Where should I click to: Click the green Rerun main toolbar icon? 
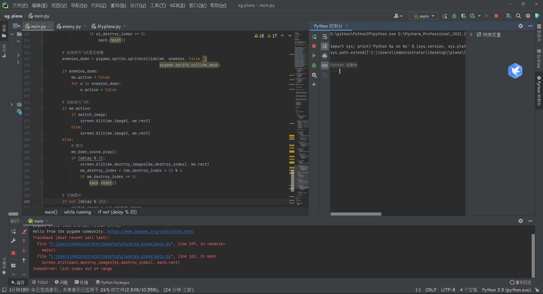click(445, 16)
